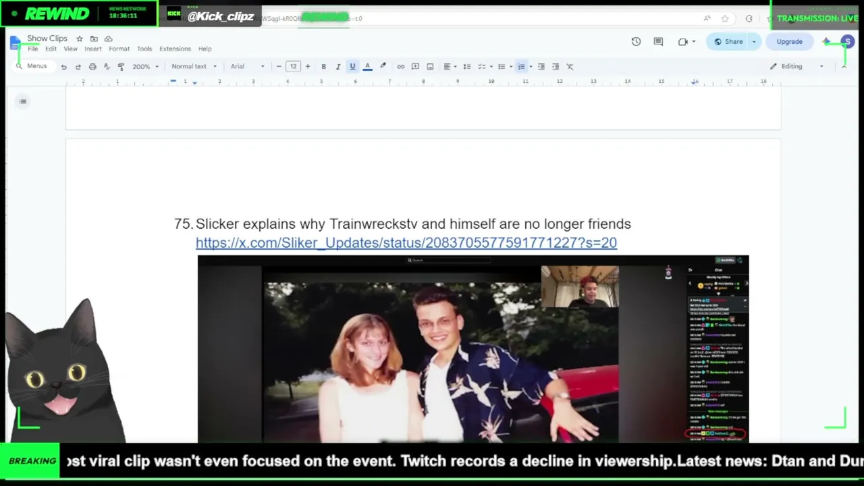Toggle bold formatting

pos(324,67)
